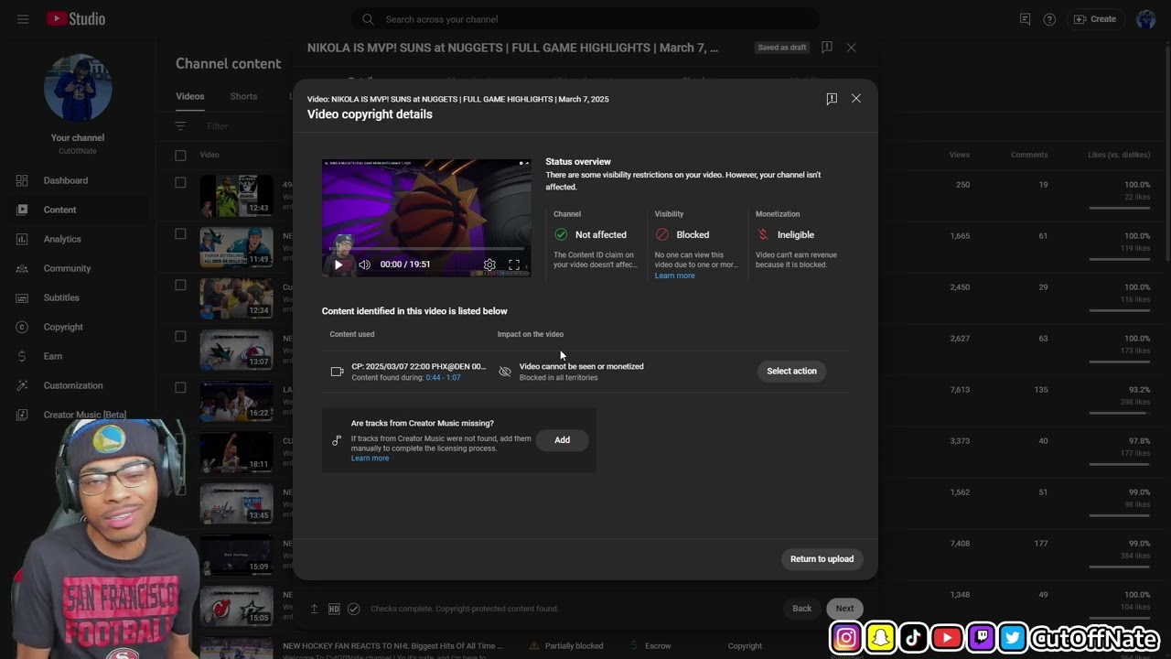Click the Views column header
This screenshot has height=659, width=1171.
click(x=959, y=155)
